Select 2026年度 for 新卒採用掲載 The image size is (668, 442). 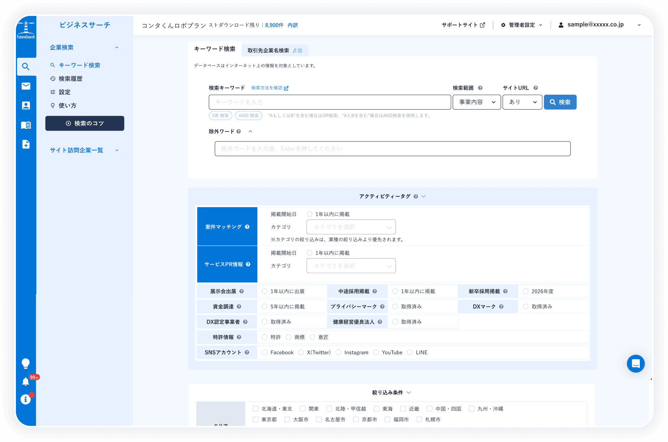526,291
